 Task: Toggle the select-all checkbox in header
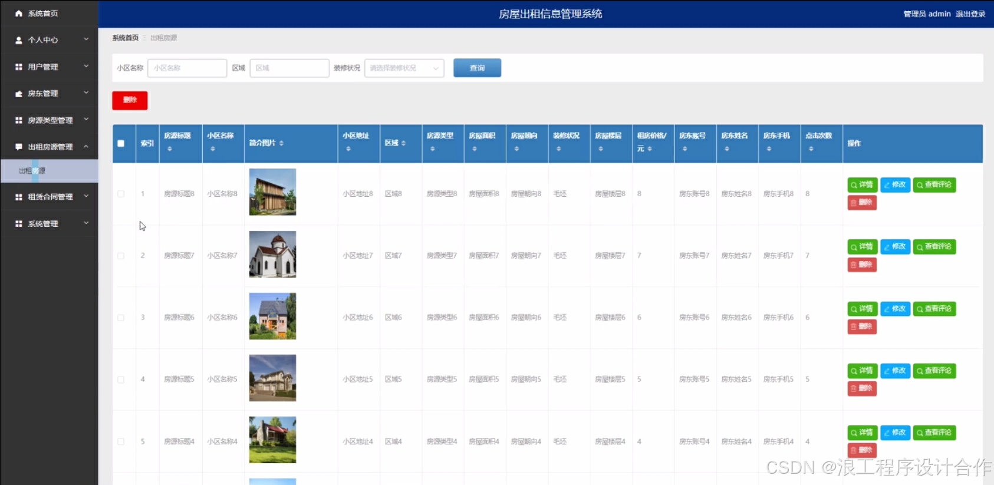point(121,143)
